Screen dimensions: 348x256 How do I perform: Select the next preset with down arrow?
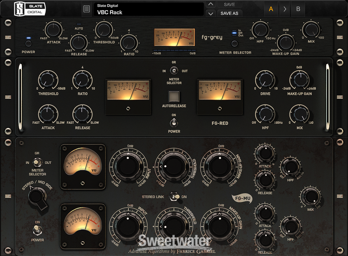pyautogui.click(x=211, y=13)
